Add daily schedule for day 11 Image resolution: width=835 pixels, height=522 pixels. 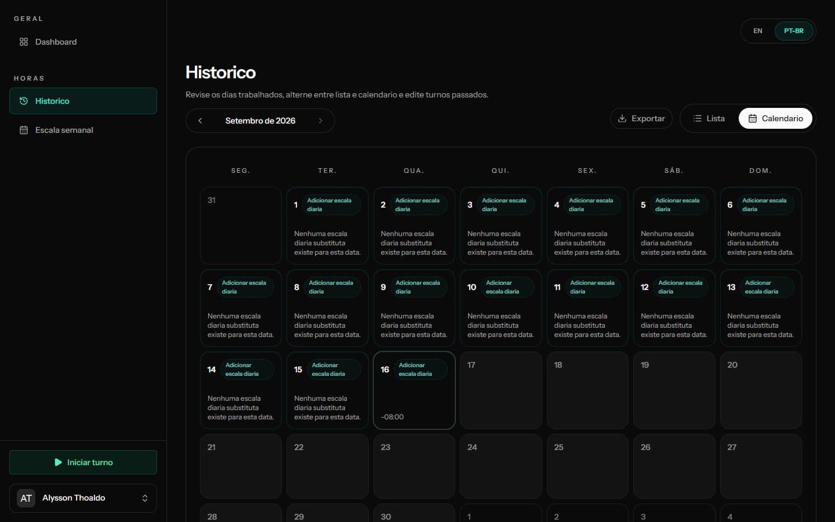coord(593,287)
